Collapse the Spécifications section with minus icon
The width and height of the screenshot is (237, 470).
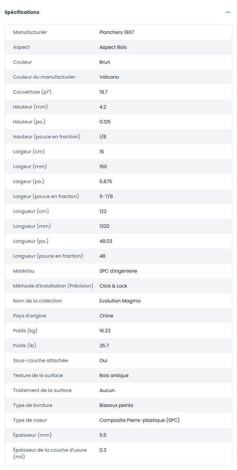[x=228, y=12]
